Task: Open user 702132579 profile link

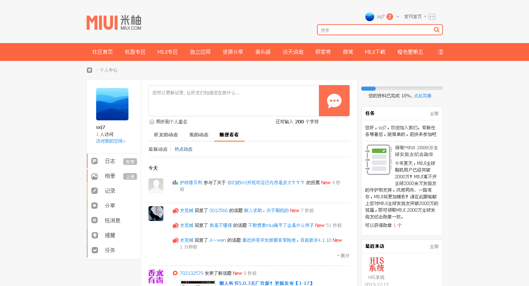Action: point(192,273)
